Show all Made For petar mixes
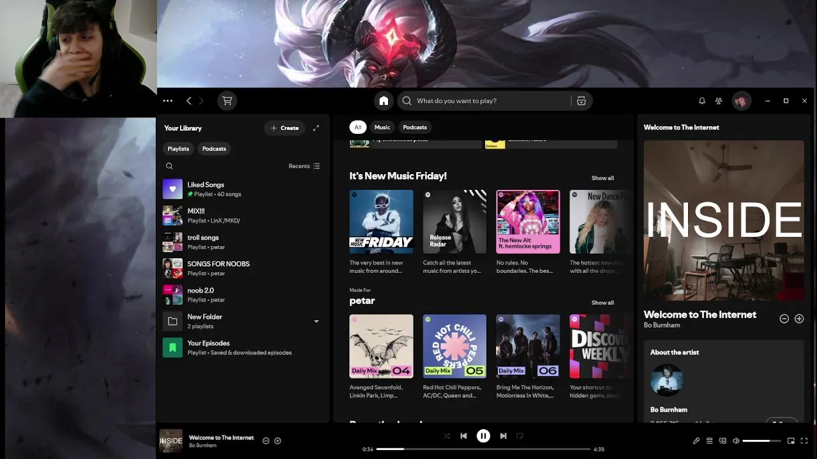The image size is (817, 459). pyautogui.click(x=603, y=302)
